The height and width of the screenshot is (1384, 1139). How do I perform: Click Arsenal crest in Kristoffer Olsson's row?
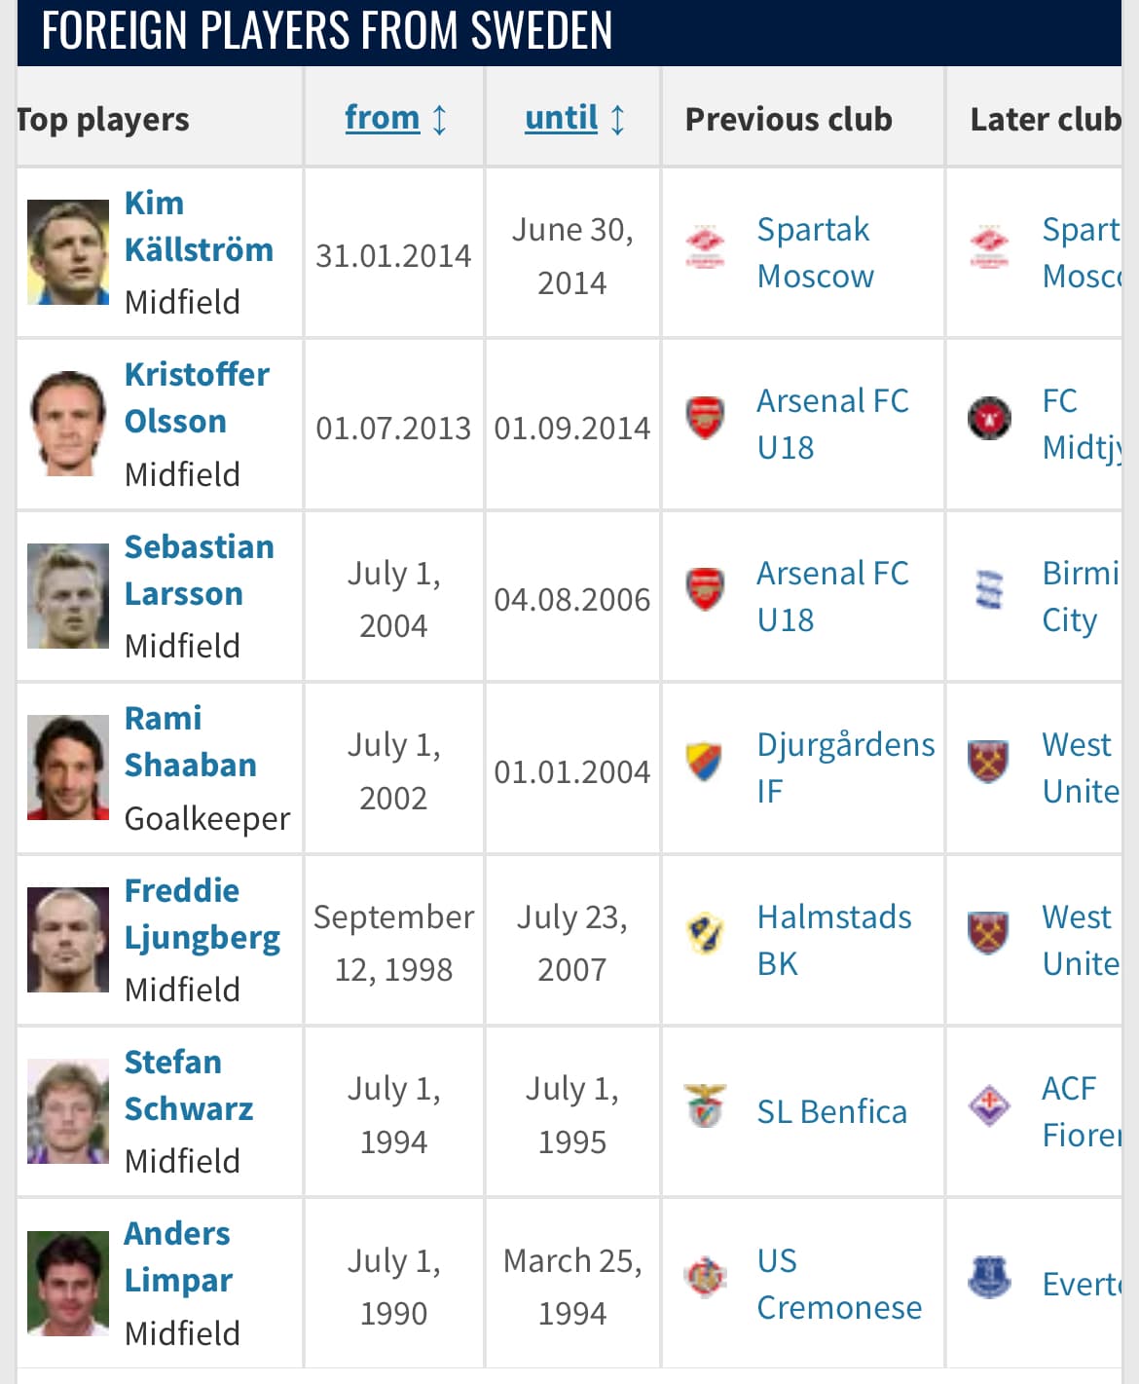[705, 419]
